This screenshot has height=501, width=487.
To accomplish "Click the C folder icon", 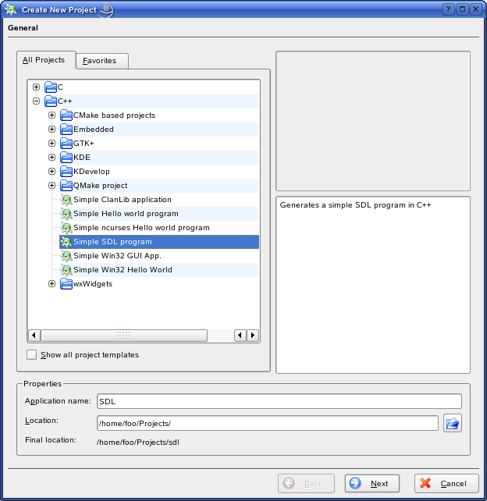I will tap(51, 87).
